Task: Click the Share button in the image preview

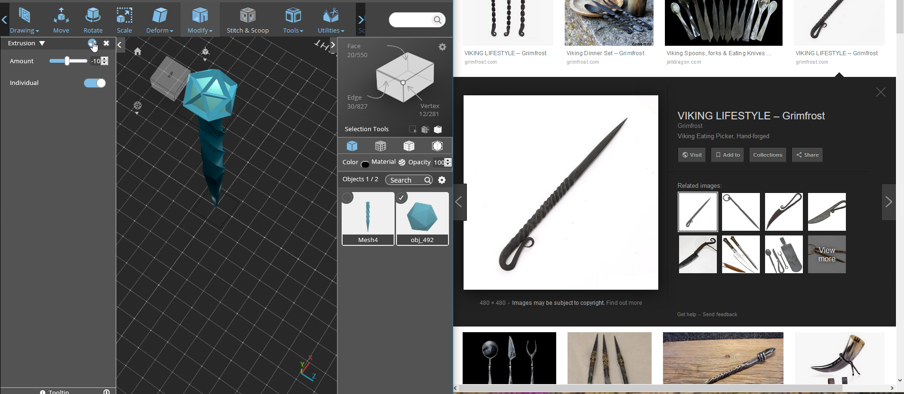Action: pyautogui.click(x=807, y=155)
